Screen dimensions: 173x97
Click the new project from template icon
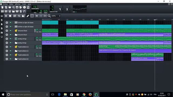click(x=6, y=7)
